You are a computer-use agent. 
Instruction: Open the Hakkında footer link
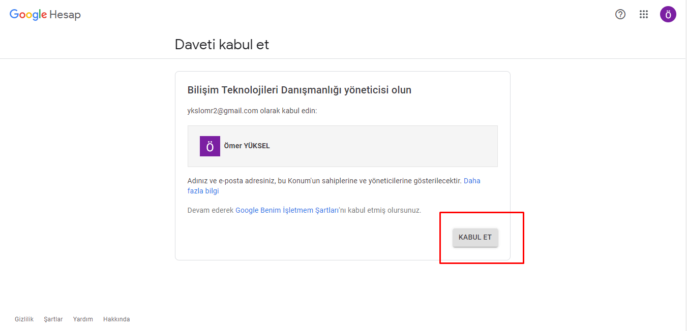point(116,319)
